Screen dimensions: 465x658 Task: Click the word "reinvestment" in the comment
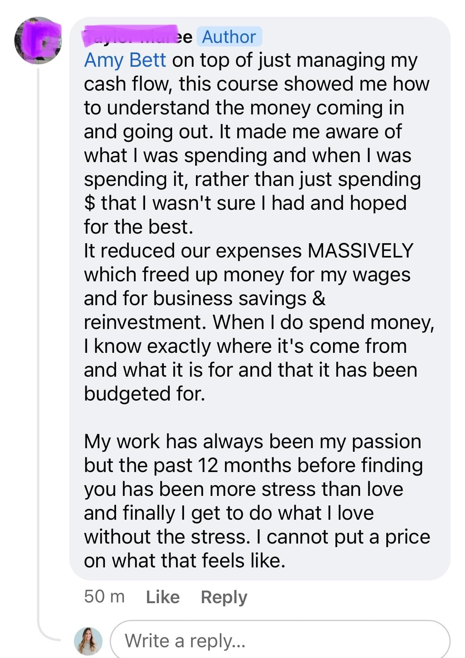coord(144,323)
